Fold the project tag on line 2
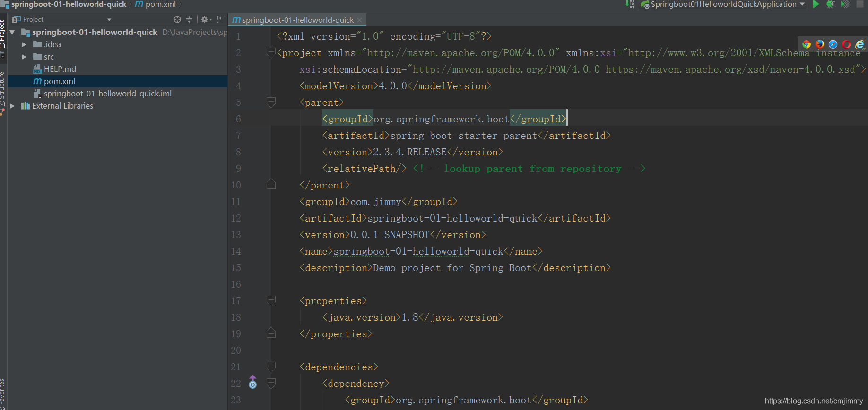868x410 pixels. pos(271,52)
